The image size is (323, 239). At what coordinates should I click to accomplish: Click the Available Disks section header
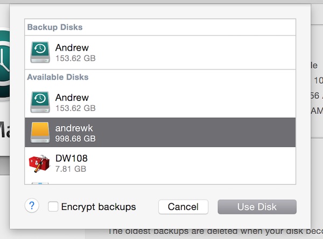coord(58,77)
